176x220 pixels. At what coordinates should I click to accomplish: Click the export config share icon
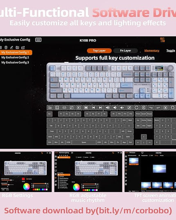click(23, 48)
